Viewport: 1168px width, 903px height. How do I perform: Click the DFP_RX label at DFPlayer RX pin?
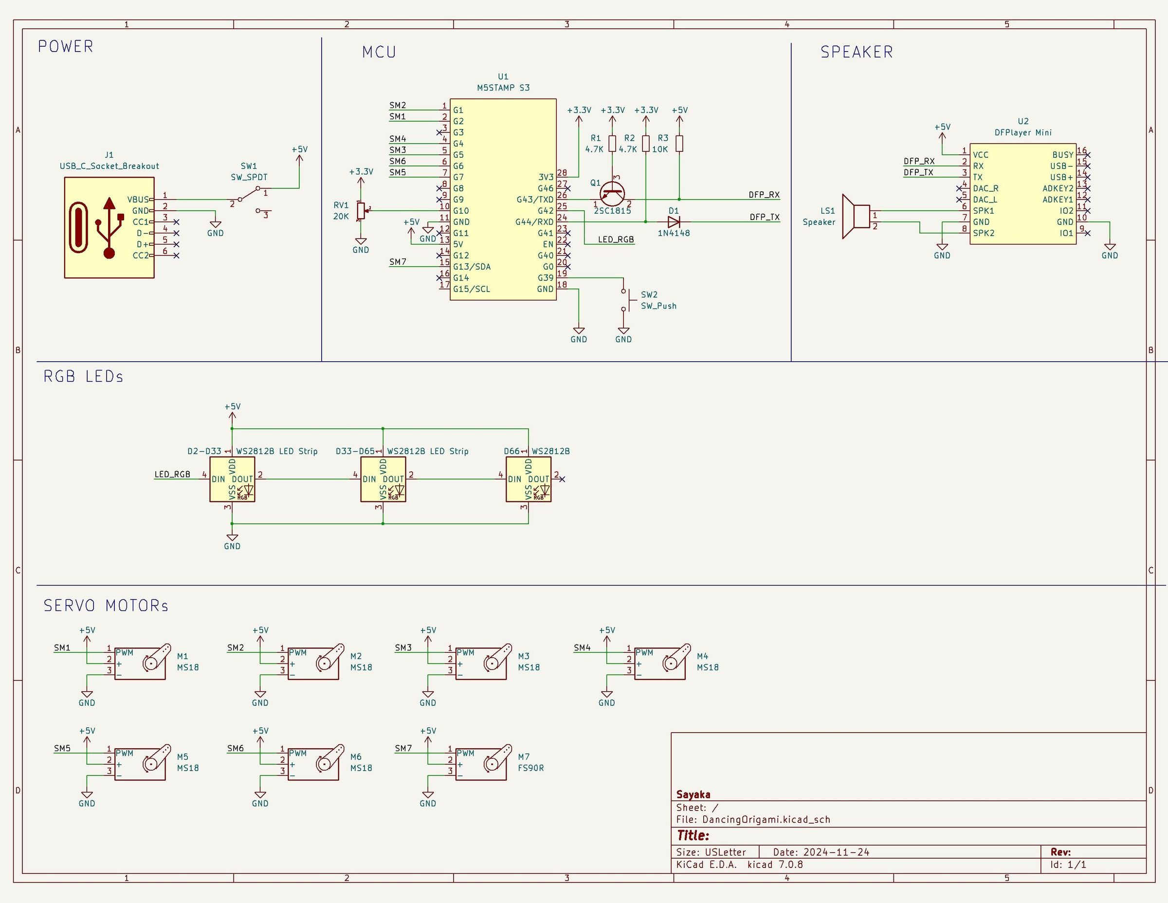point(919,161)
